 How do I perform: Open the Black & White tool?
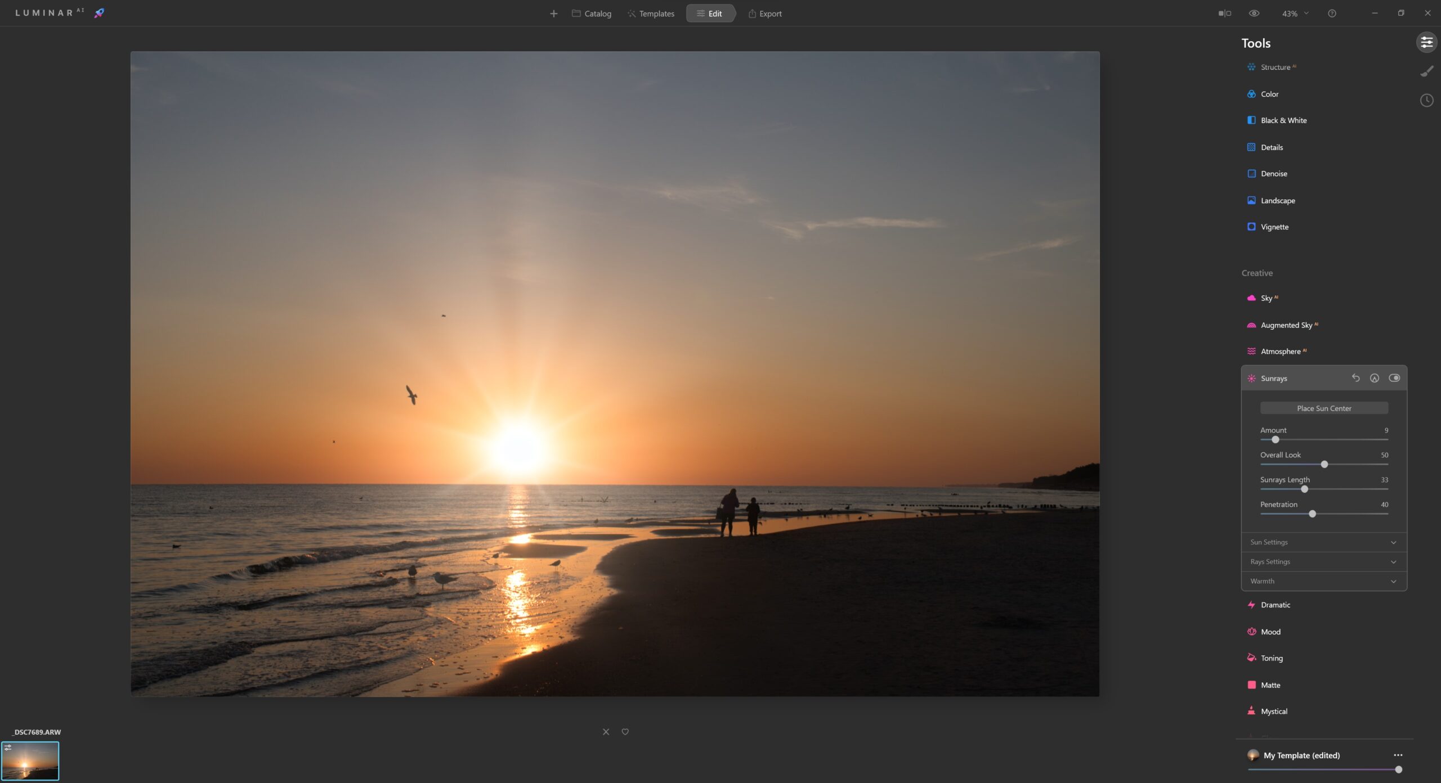[x=1277, y=120]
